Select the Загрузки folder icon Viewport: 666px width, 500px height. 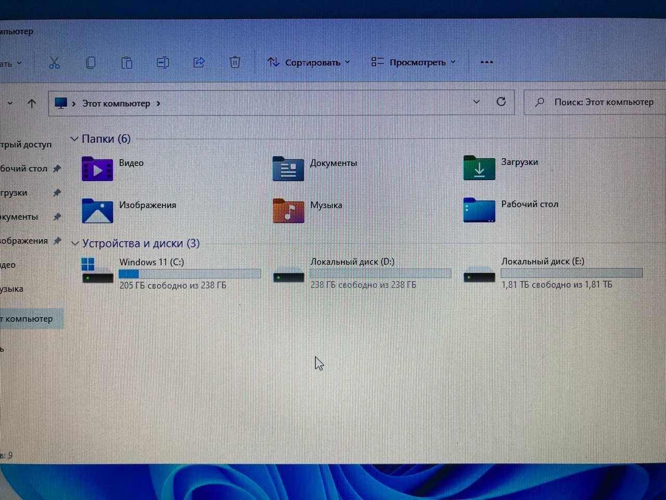pos(479,168)
